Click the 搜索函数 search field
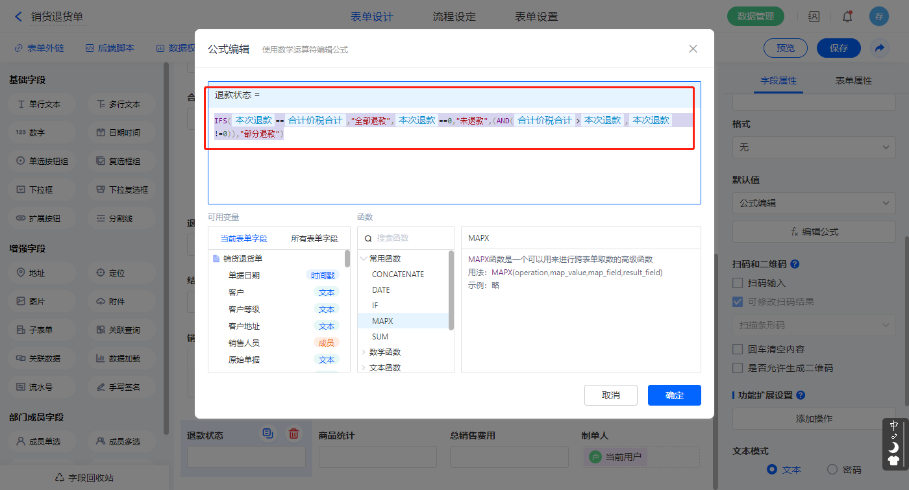 409,238
